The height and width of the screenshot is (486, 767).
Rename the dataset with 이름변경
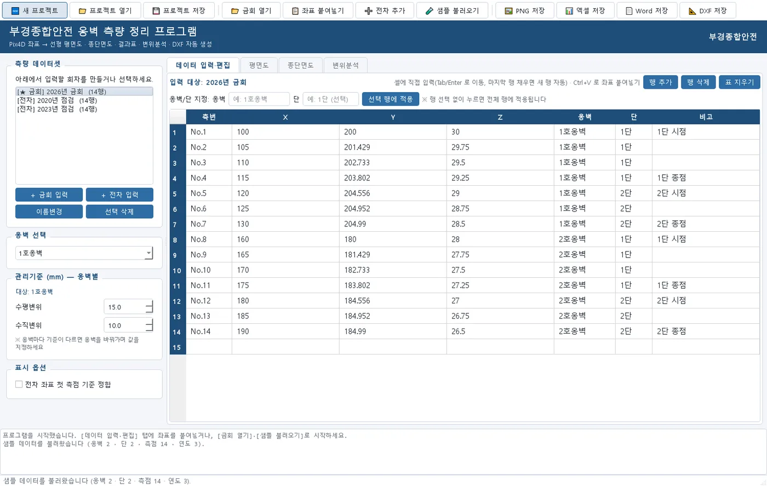[49, 211]
